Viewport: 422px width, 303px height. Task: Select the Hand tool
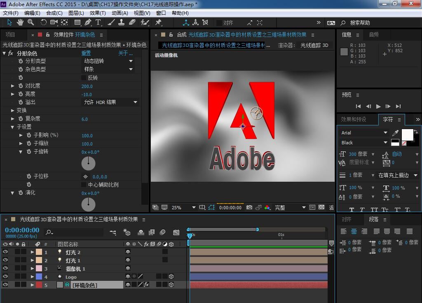coord(20,23)
